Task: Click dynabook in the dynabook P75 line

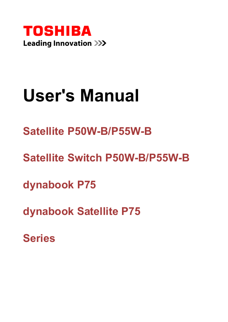Action: [48, 185]
